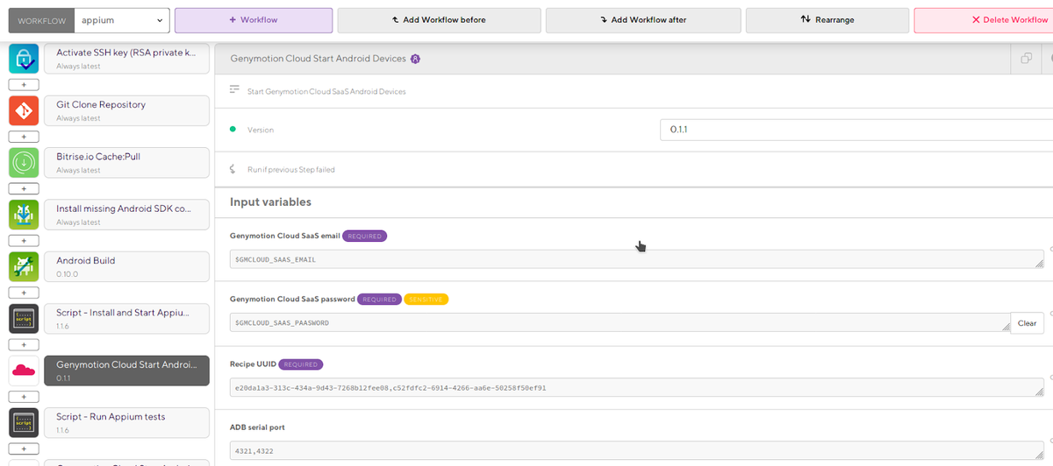This screenshot has width=1053, height=466.
Task: Open the appium workflow selector dropdown
Action: tap(121, 19)
